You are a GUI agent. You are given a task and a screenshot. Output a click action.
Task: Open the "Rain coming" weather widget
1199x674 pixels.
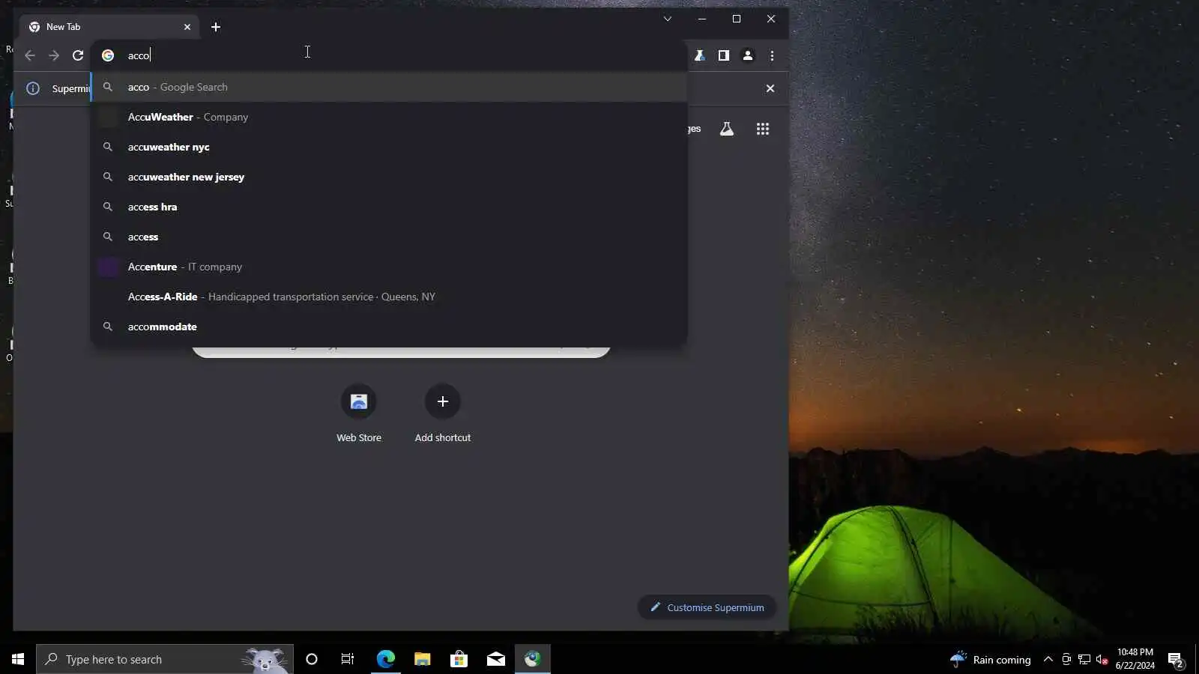(990, 659)
